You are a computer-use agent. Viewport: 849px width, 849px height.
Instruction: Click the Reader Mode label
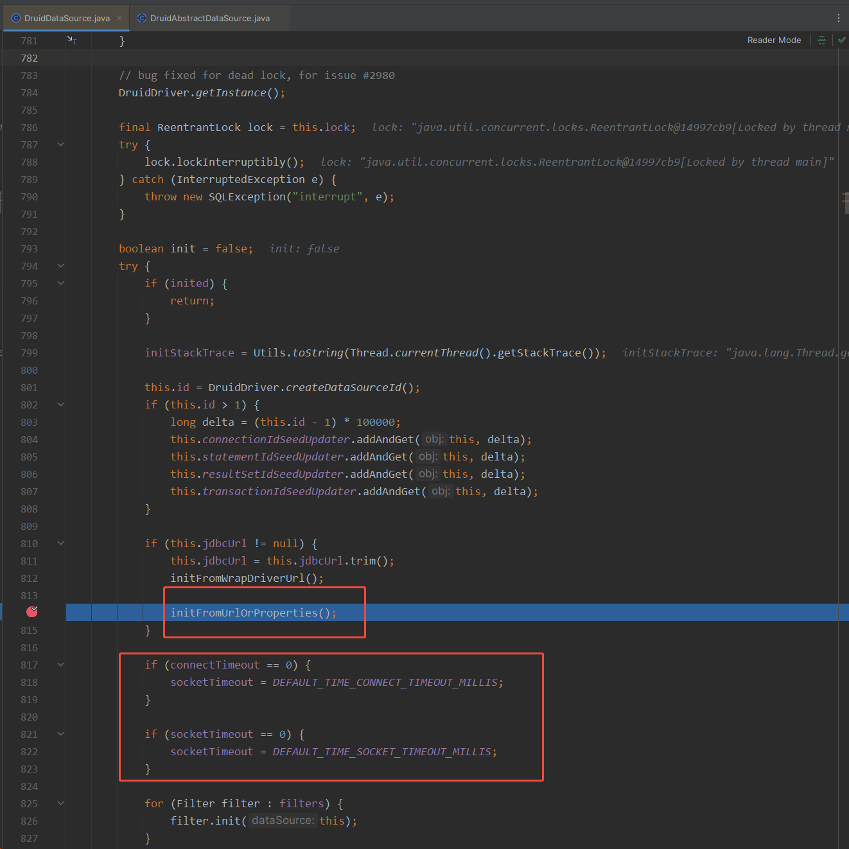pos(774,39)
